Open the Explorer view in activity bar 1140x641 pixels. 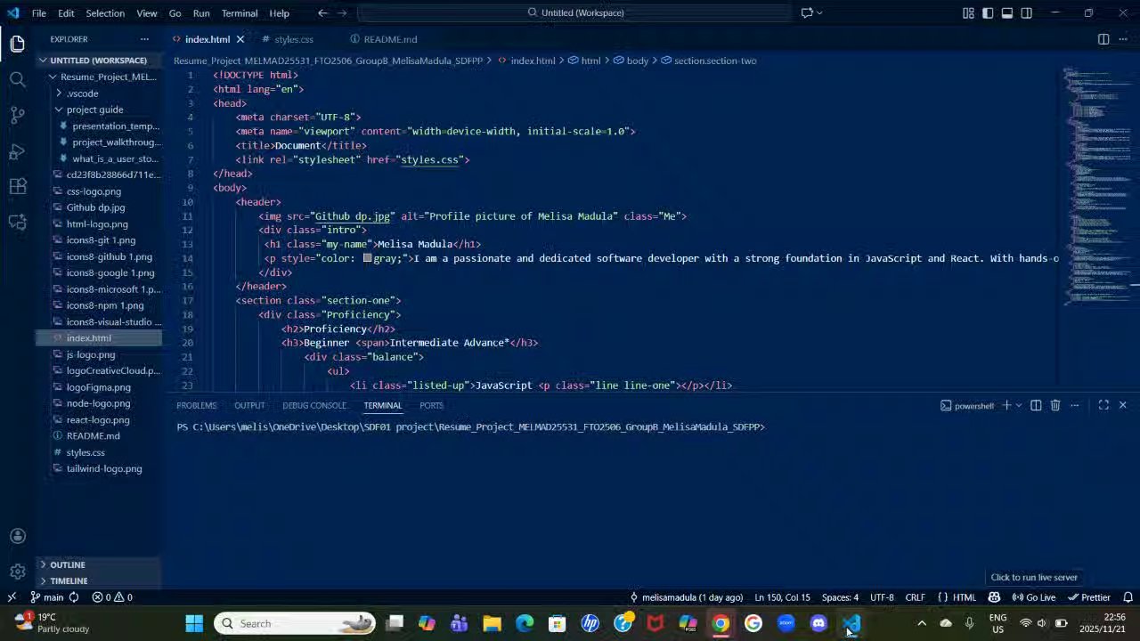[17, 44]
